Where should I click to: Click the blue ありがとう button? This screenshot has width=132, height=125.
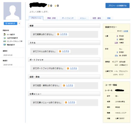pos(11,23)
